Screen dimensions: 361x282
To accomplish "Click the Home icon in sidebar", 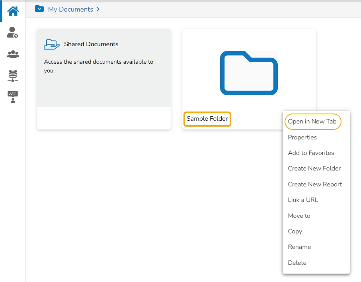I will 13,11.
